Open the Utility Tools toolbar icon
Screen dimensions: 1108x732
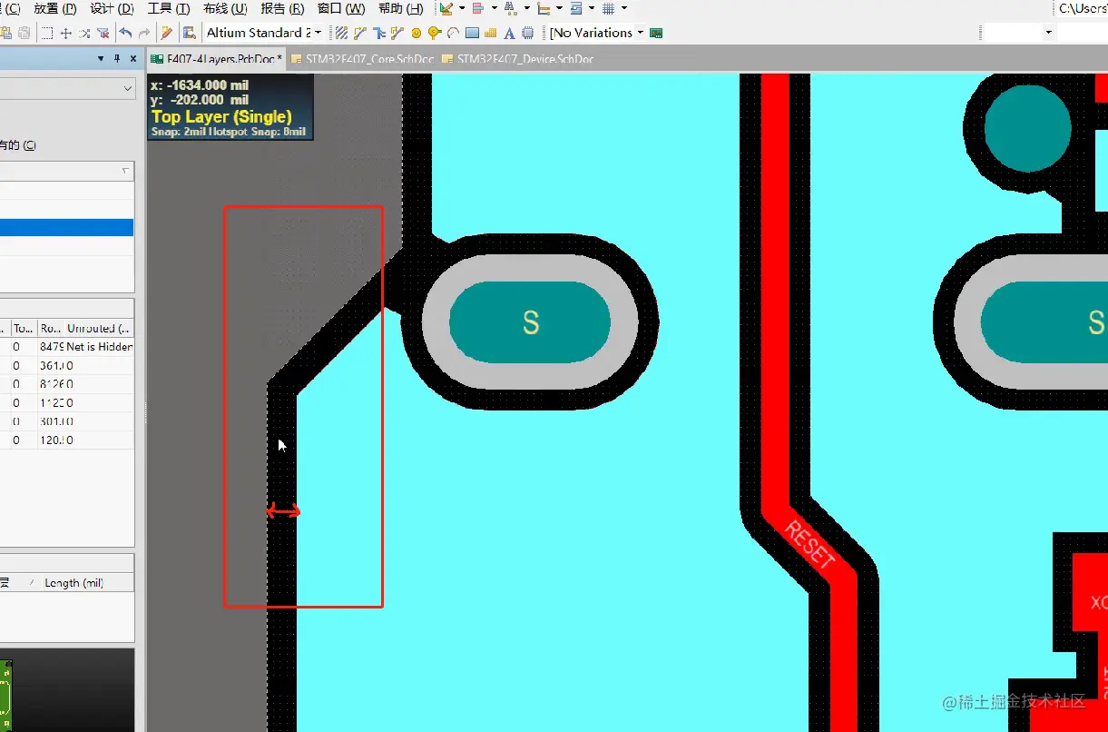coord(446,8)
